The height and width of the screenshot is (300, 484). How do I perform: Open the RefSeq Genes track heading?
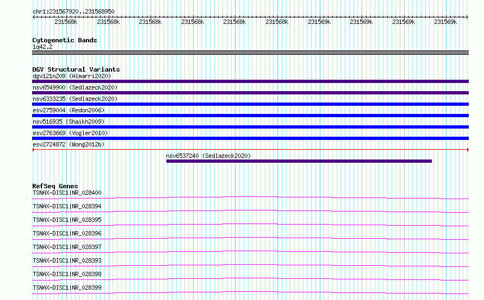55,186
